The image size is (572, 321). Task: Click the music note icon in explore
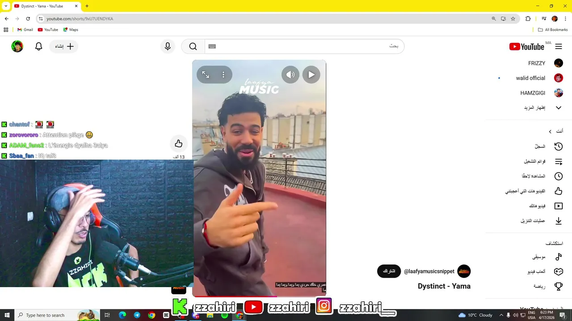pos(559,257)
